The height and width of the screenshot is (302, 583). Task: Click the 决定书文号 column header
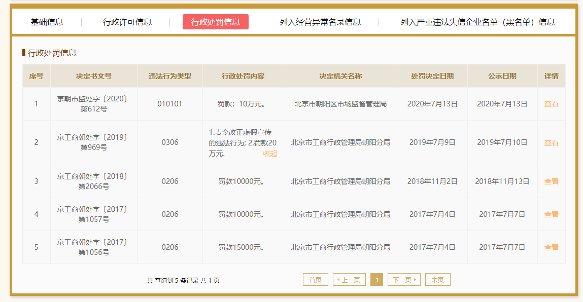(x=94, y=76)
